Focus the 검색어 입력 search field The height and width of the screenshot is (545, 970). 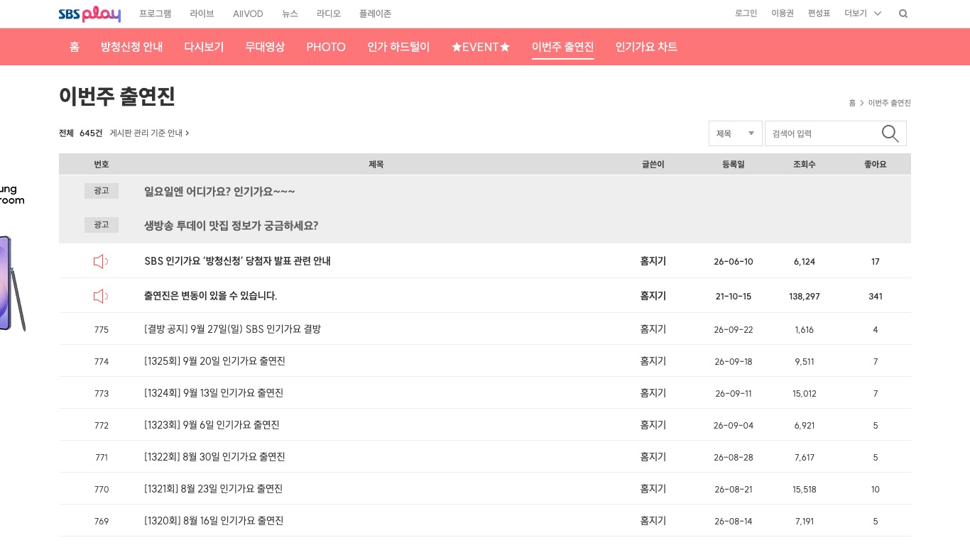822,133
